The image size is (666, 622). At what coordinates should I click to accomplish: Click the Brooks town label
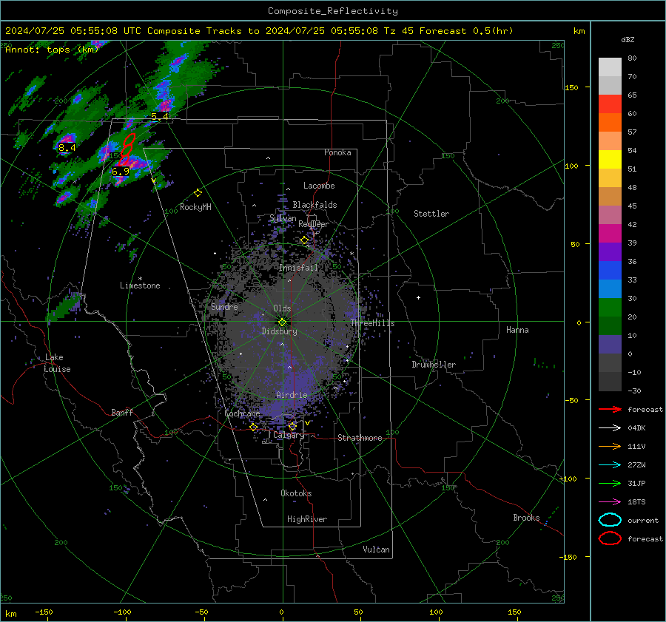[526, 518]
